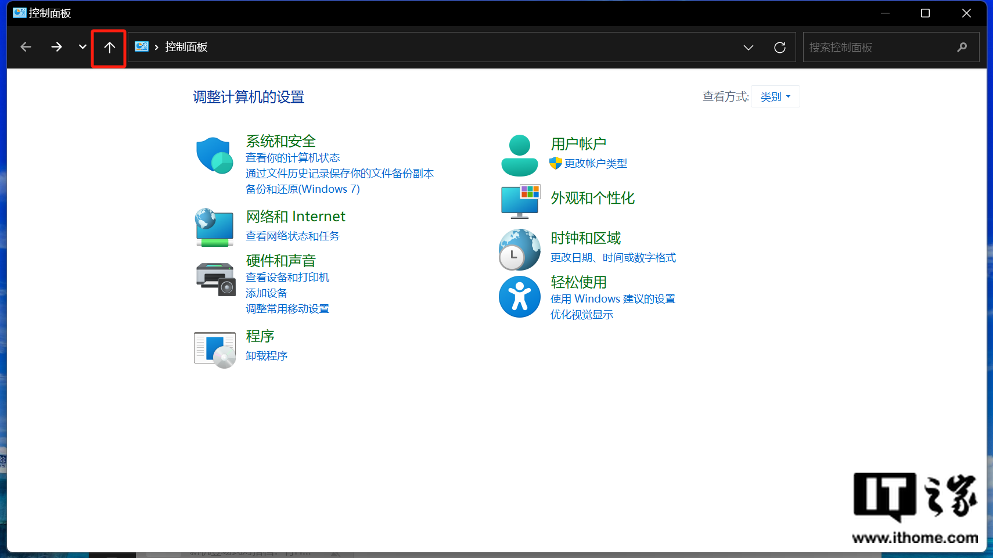The image size is (993, 558).
Task: Click the 系统和安全 shield icon
Action: tap(215, 155)
